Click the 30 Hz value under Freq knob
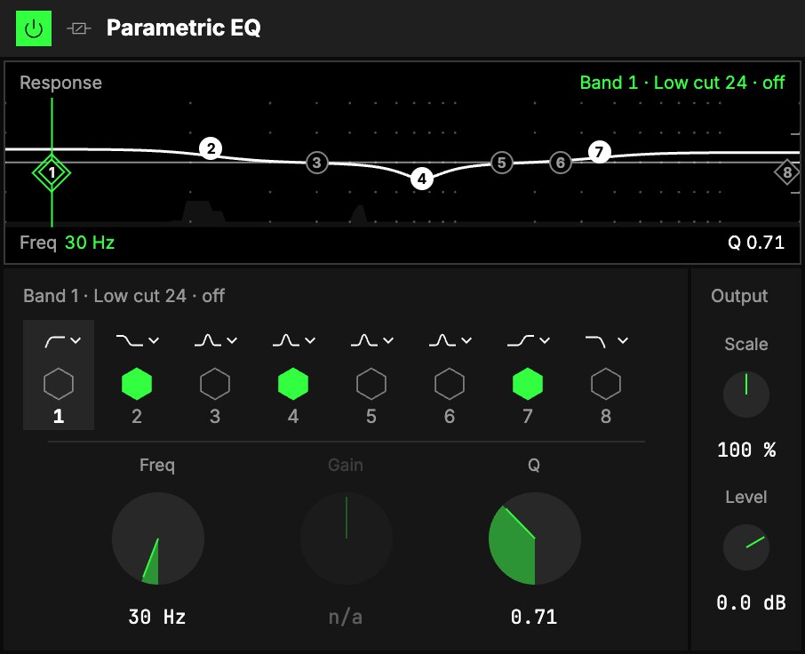Screen dimensions: 805x654 [157, 617]
